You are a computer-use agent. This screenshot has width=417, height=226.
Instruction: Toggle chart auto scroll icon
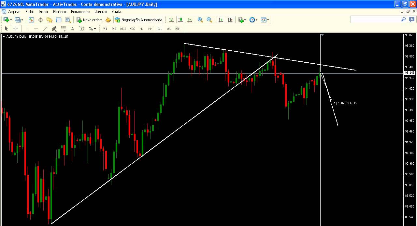pos(221,20)
